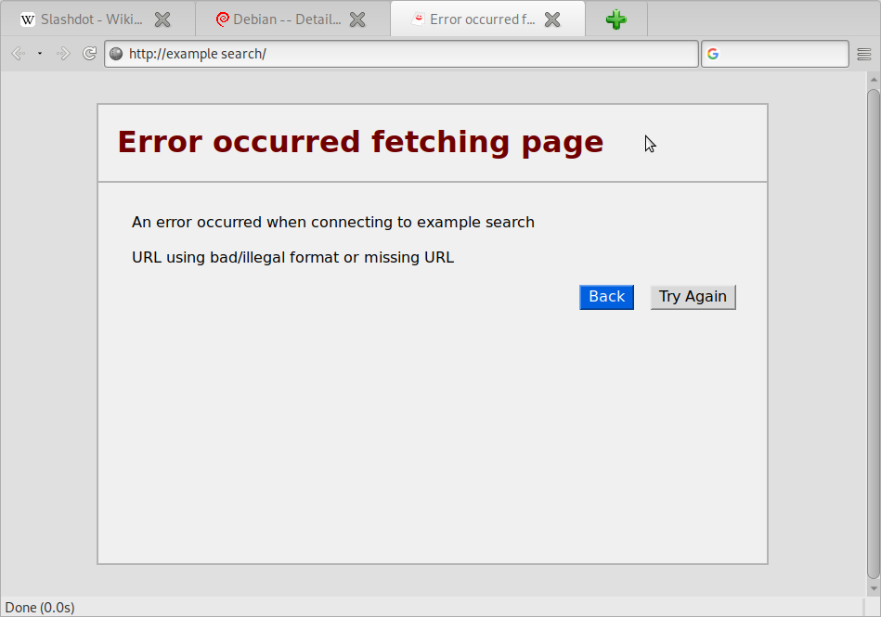The image size is (881, 617).
Task: Click the Google search provider icon
Action: [713, 54]
